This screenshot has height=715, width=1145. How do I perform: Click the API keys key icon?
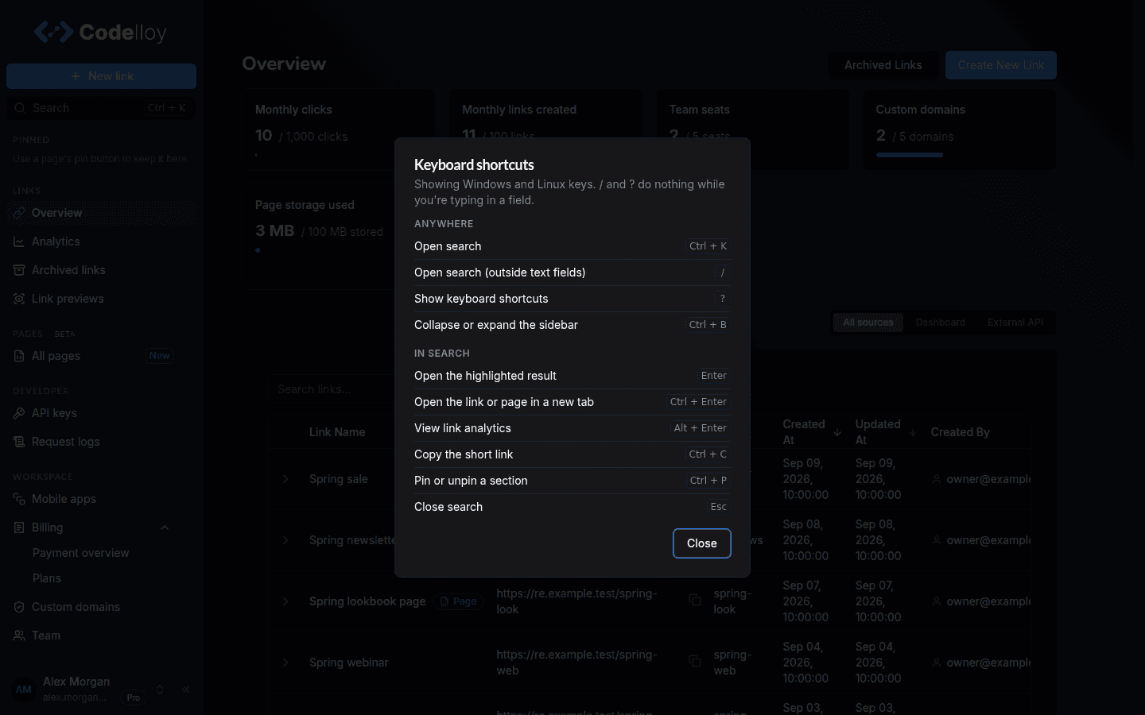pyautogui.click(x=19, y=413)
